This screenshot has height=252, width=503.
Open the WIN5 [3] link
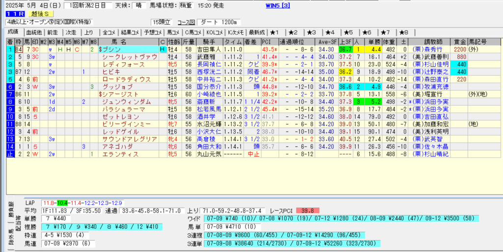click(x=278, y=5)
